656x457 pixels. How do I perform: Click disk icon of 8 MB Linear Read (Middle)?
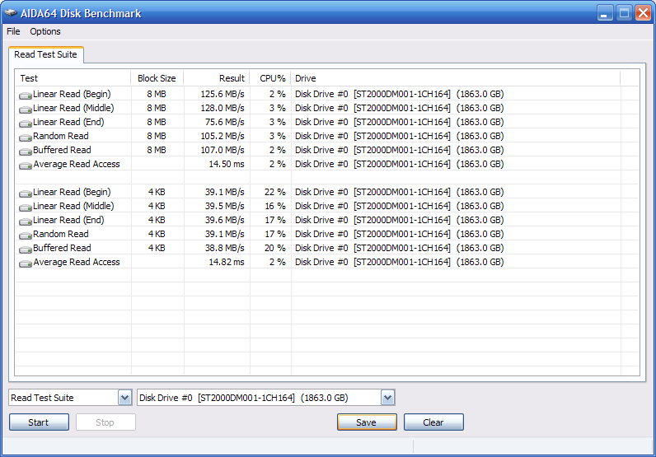(x=26, y=110)
